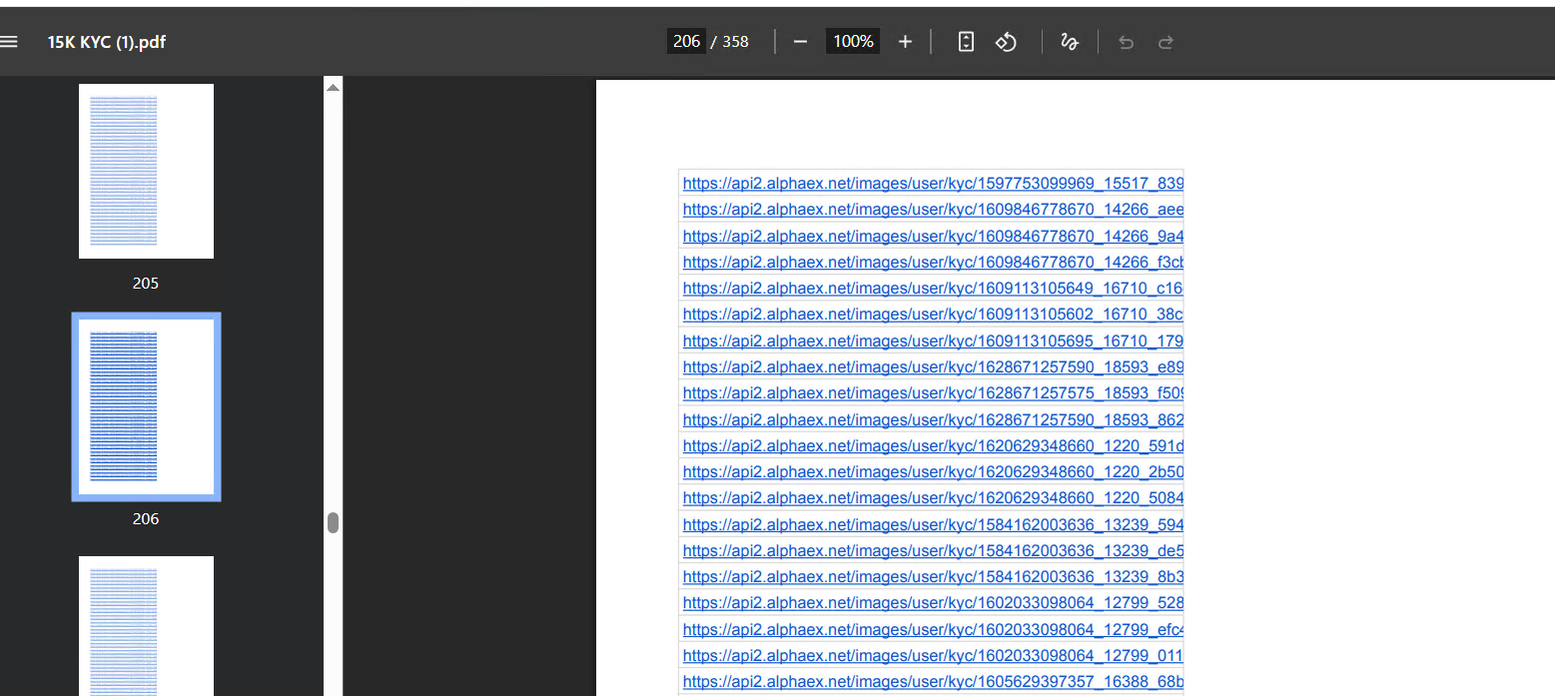The width and height of the screenshot is (1555, 696).
Task: Click the document title 15K KYC (1).pdf
Action: click(x=107, y=42)
